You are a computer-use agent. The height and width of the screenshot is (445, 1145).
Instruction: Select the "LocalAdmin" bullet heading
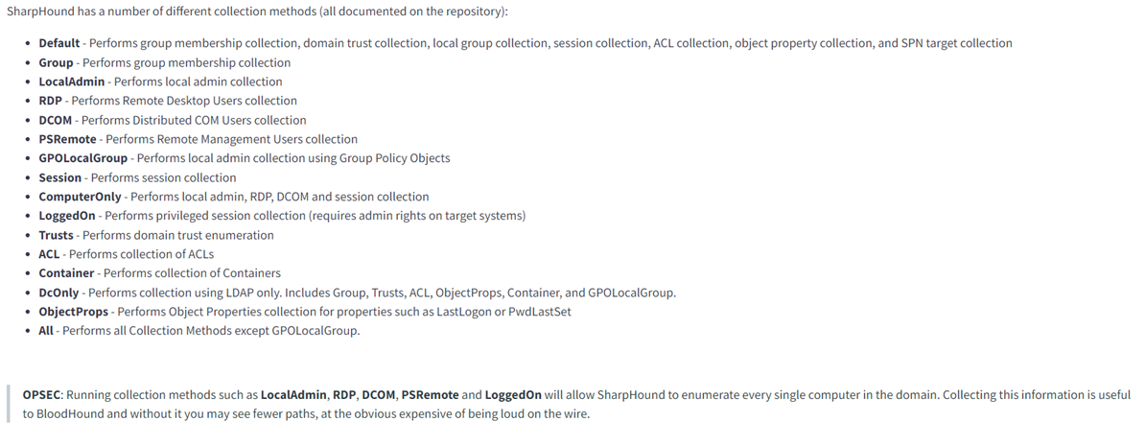[x=72, y=82]
